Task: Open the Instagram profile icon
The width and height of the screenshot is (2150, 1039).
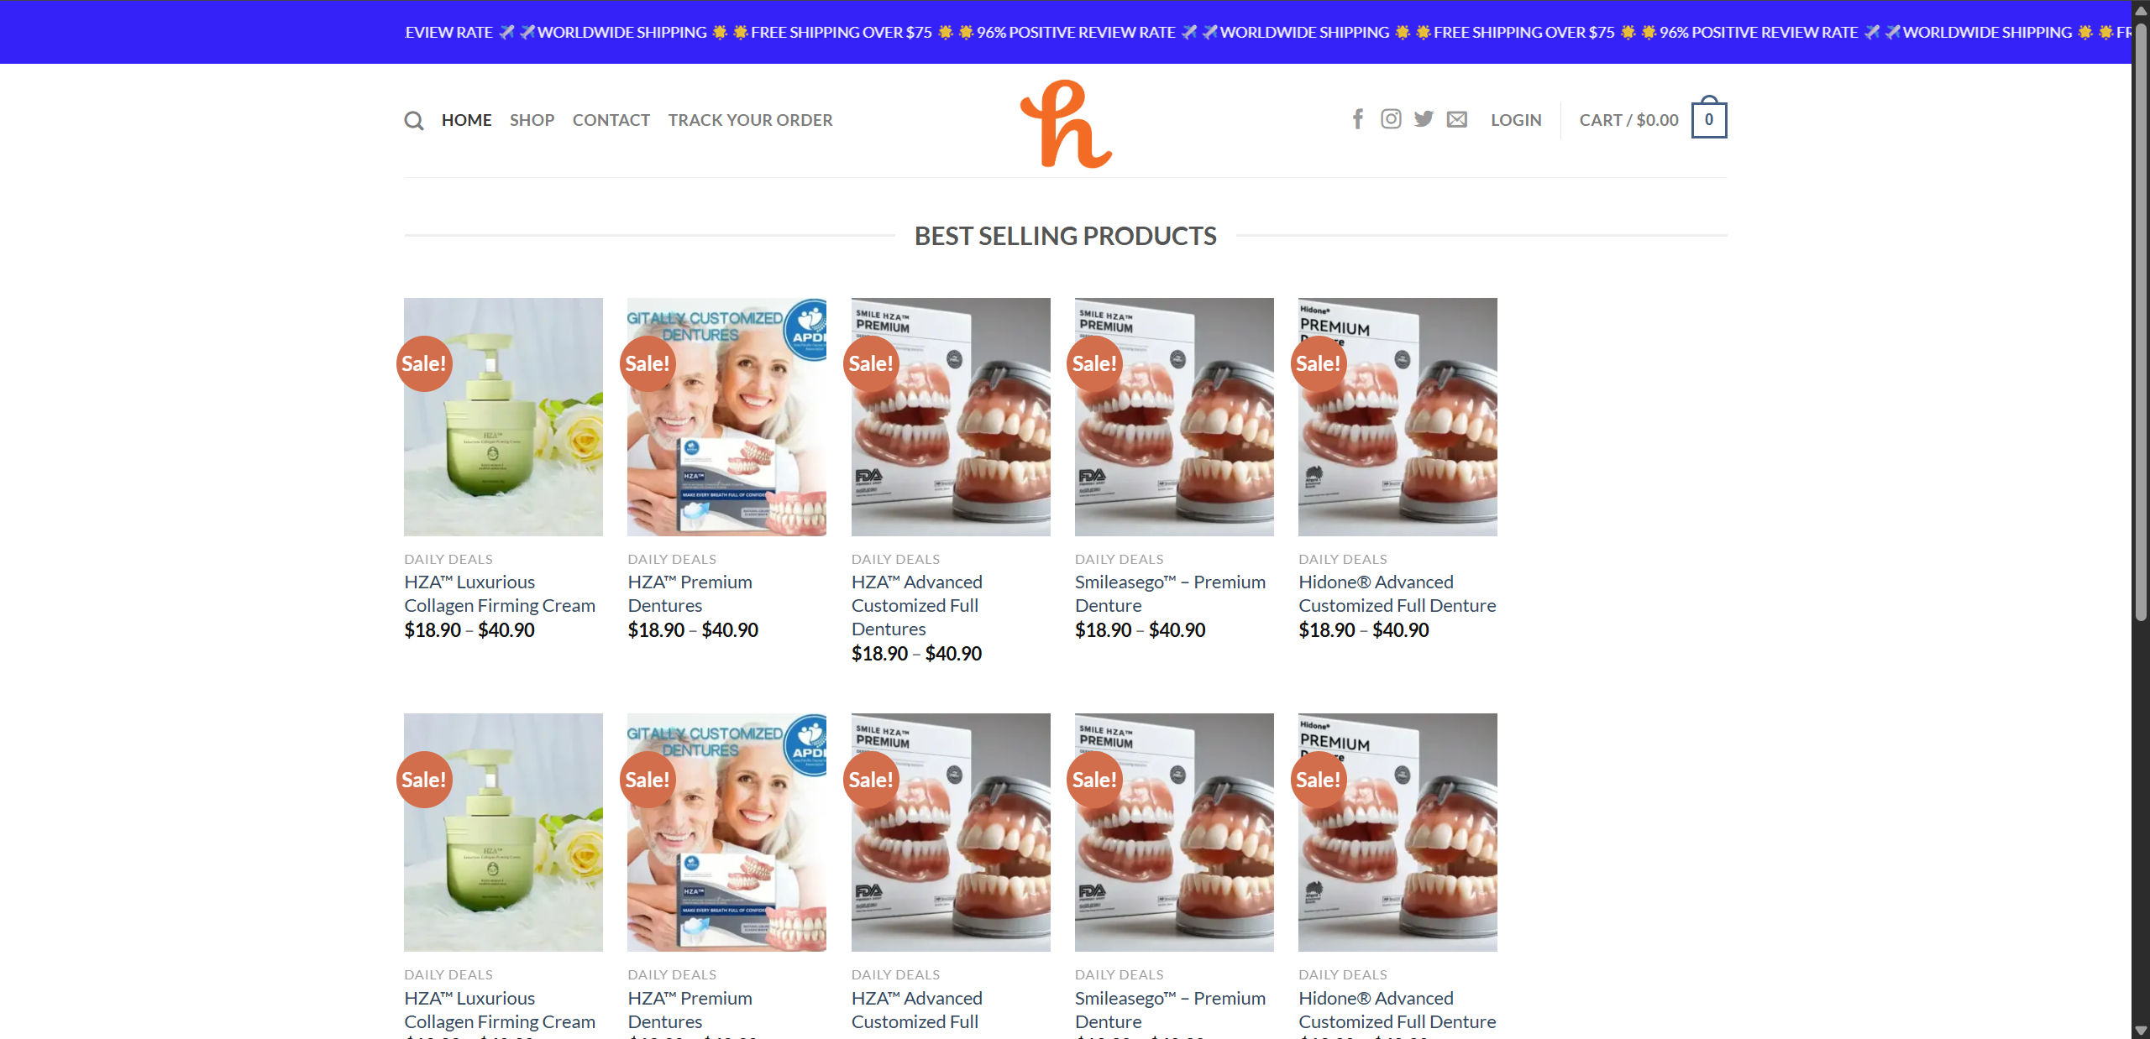Action: pyautogui.click(x=1391, y=119)
